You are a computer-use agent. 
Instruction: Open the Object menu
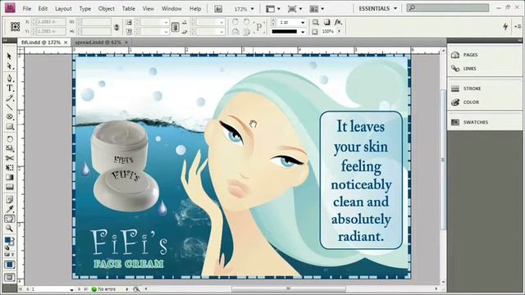tap(106, 9)
